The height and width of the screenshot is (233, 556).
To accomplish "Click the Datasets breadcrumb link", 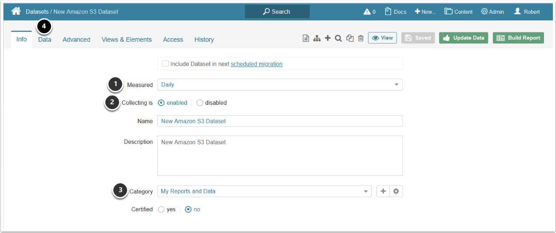I will pyautogui.click(x=37, y=12).
